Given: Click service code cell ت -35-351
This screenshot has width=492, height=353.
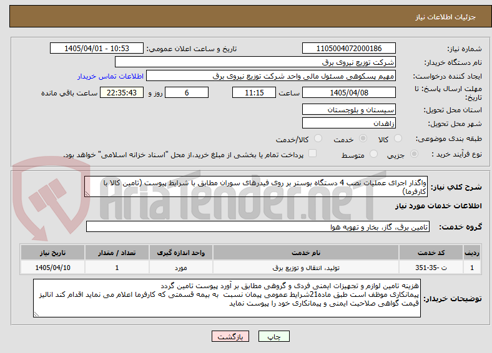Looking at the screenshot, I should (x=431, y=268).
